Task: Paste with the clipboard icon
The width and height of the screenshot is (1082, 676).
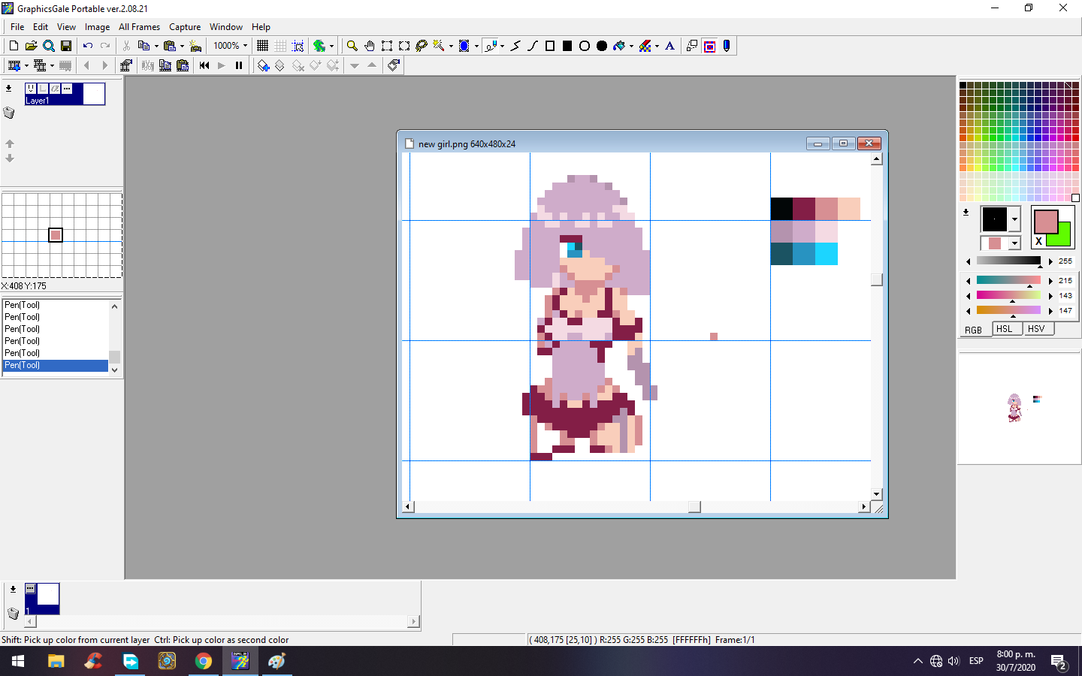Action: pos(169,46)
